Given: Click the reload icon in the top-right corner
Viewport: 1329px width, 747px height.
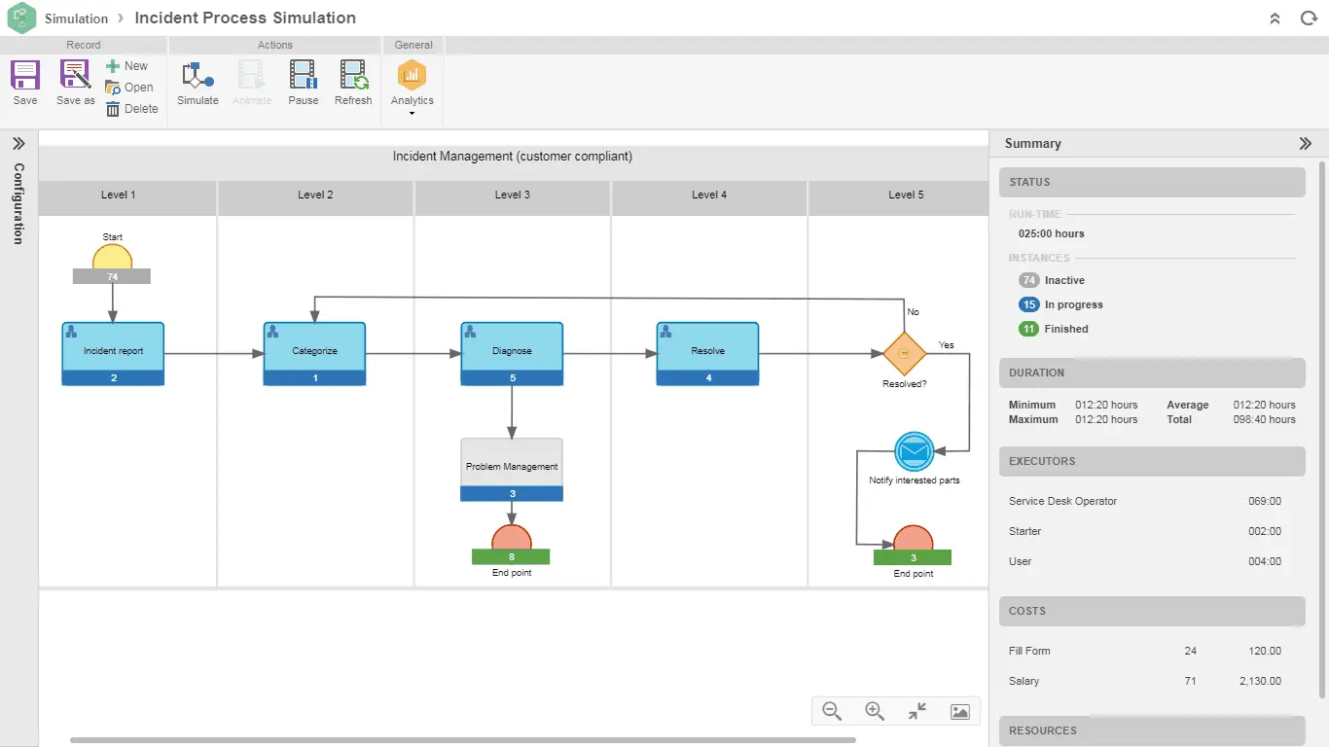Looking at the screenshot, I should pos(1309,18).
